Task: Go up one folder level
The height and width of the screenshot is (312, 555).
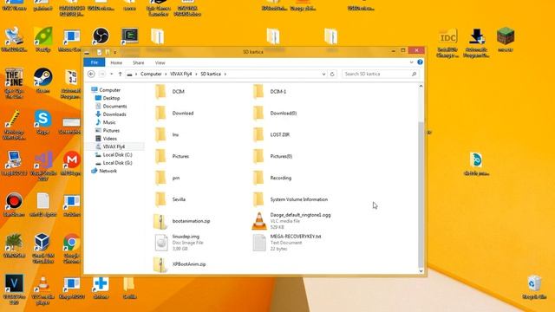Action: click(x=120, y=74)
